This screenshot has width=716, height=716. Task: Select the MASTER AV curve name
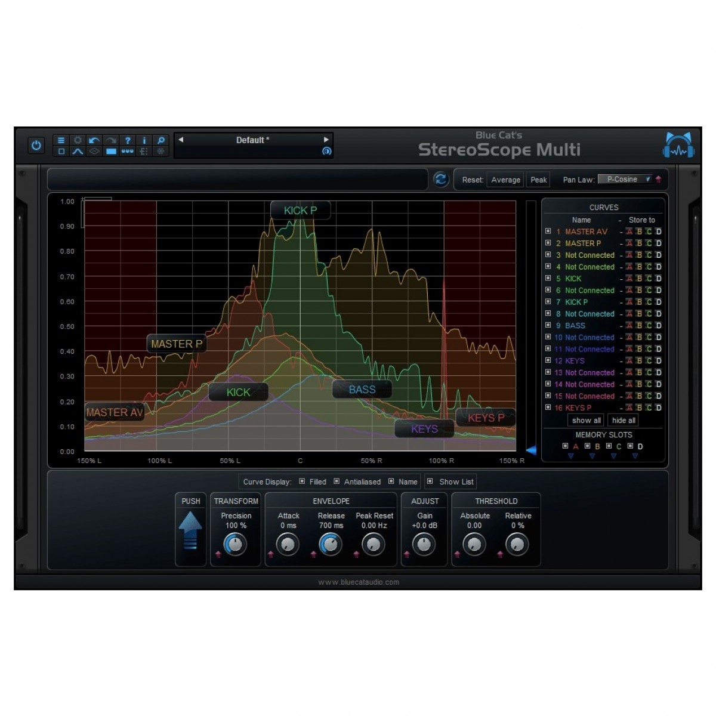tap(586, 232)
